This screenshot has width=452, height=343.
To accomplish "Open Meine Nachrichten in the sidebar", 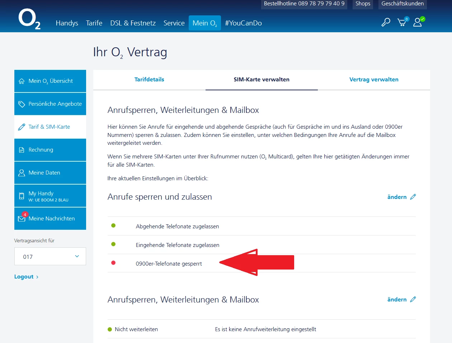I will click(50, 219).
